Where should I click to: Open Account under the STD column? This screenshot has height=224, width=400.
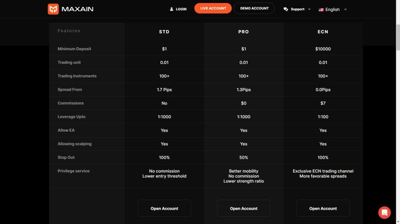[x=164, y=208]
